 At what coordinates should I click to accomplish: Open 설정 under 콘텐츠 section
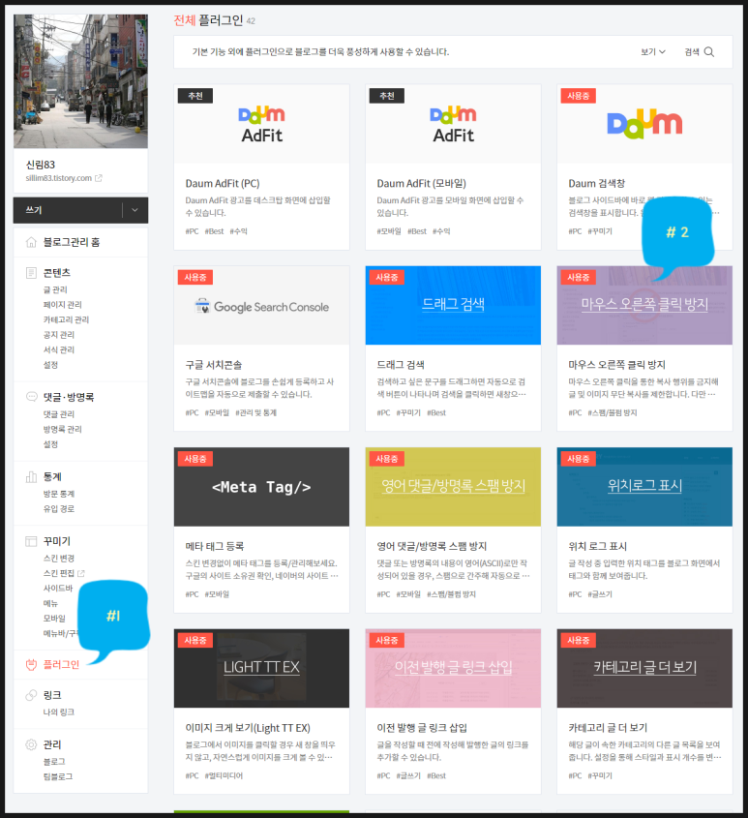(x=50, y=365)
